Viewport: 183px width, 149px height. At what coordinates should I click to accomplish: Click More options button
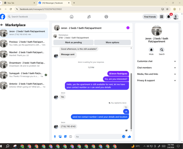point(112,43)
